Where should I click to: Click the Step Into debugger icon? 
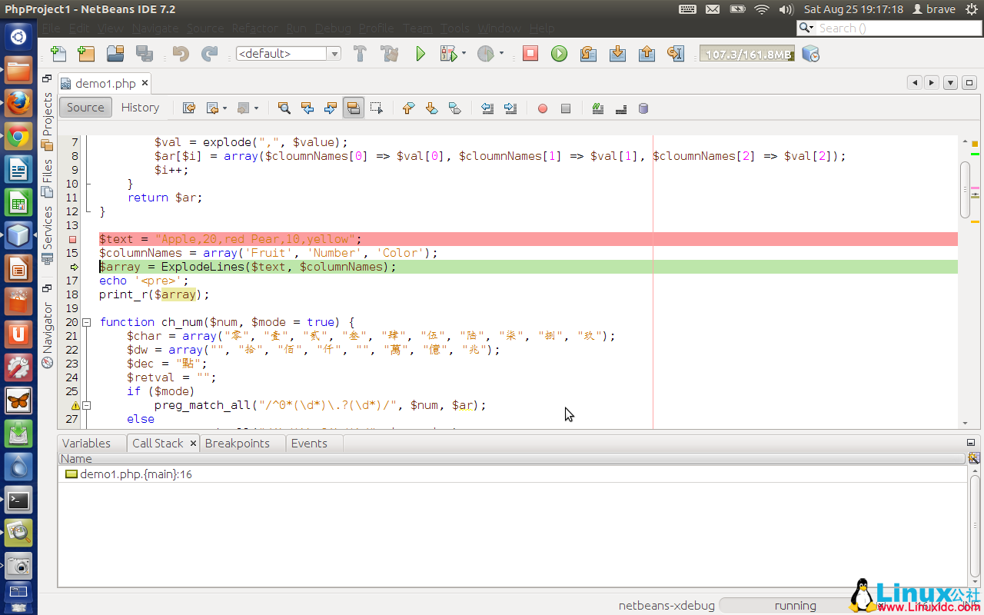(617, 54)
